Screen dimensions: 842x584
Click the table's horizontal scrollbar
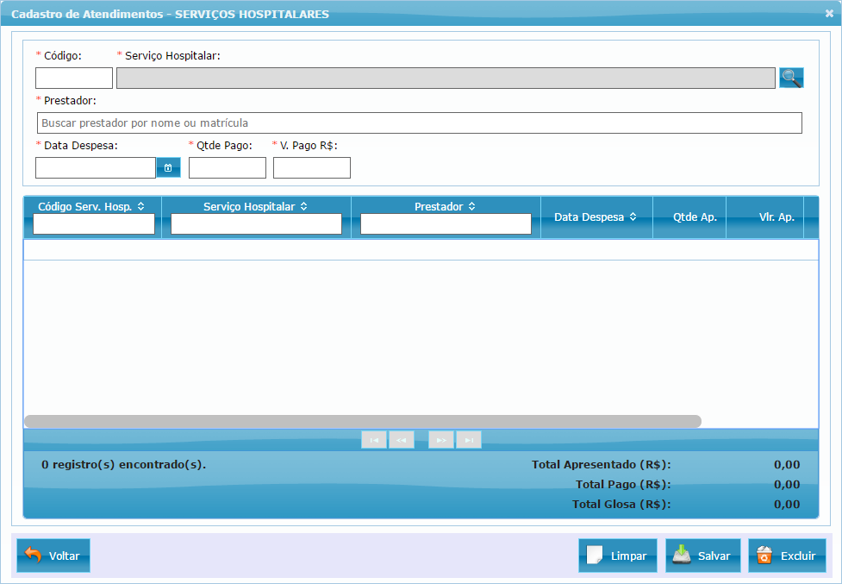(x=362, y=421)
